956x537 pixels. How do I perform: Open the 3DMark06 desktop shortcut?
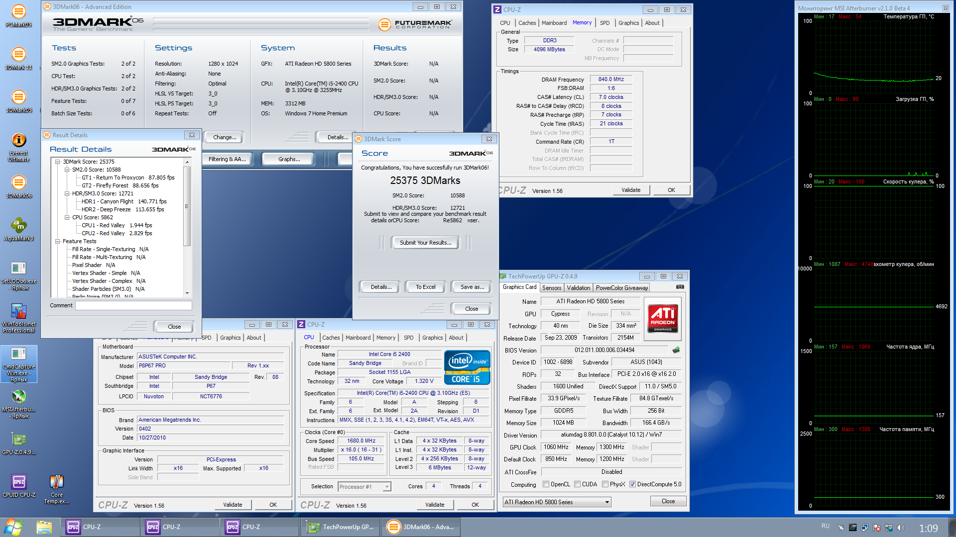[x=18, y=186]
